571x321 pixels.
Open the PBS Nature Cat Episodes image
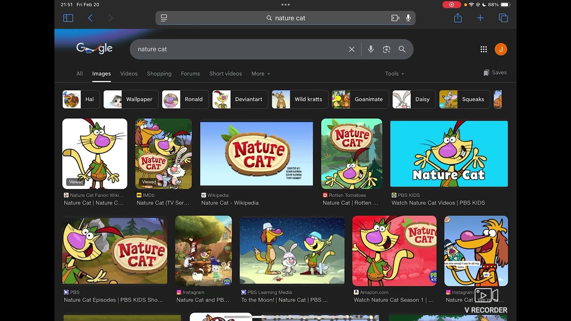115,251
